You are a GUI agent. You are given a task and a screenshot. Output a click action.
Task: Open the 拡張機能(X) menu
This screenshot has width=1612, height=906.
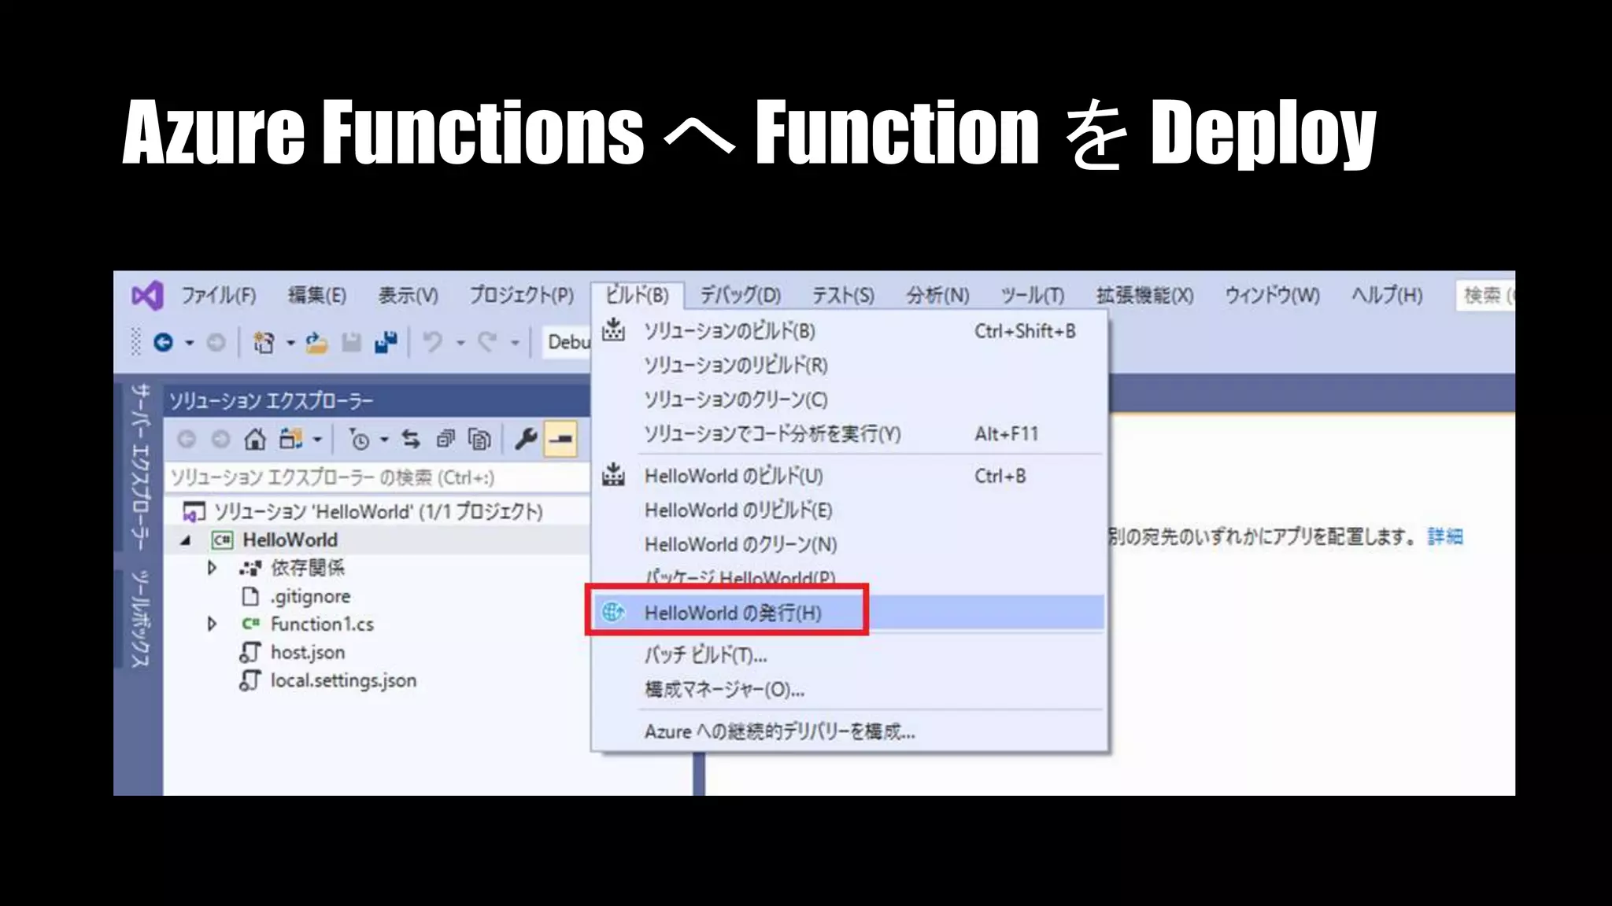click(x=1145, y=296)
